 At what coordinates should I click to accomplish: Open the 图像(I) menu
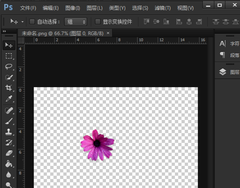point(73,8)
